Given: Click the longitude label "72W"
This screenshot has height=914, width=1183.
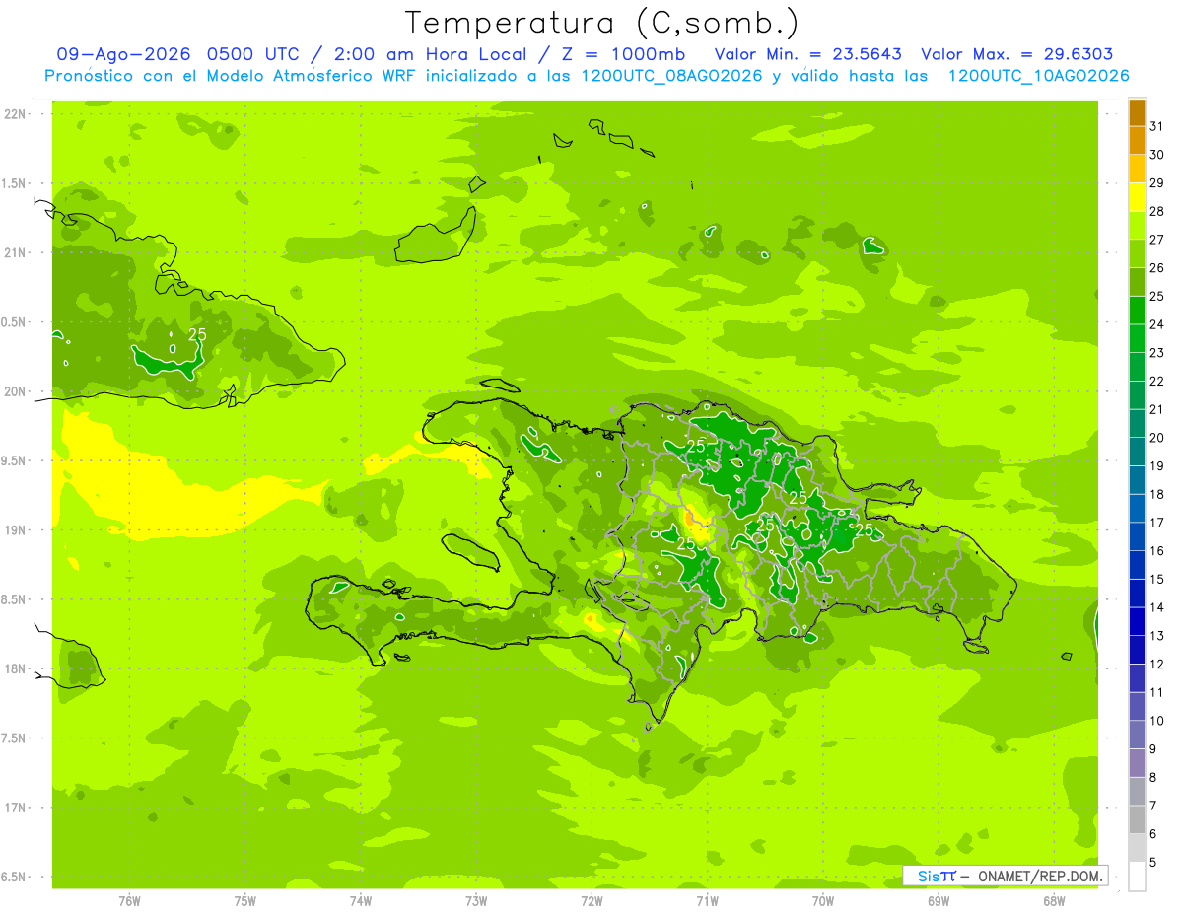Looking at the screenshot, I should (591, 901).
